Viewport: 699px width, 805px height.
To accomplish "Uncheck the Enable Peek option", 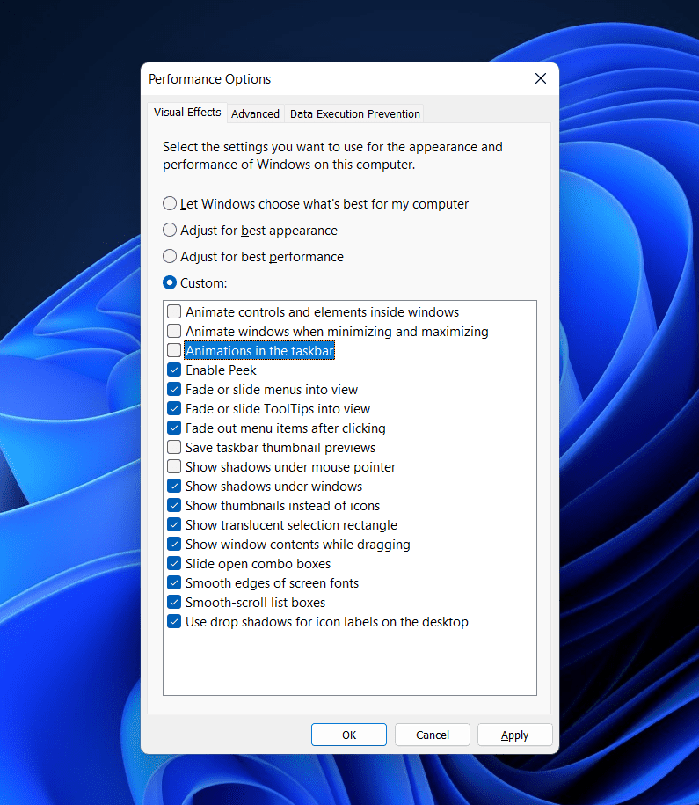I will 174,370.
